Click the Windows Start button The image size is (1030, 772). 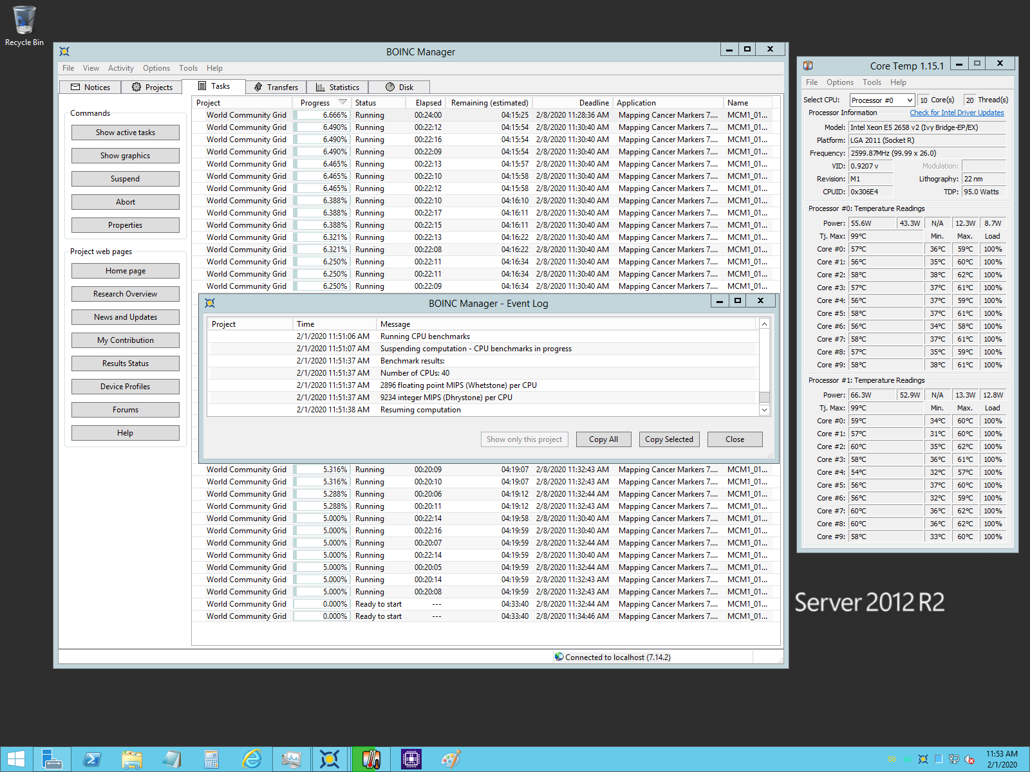pos(16,759)
